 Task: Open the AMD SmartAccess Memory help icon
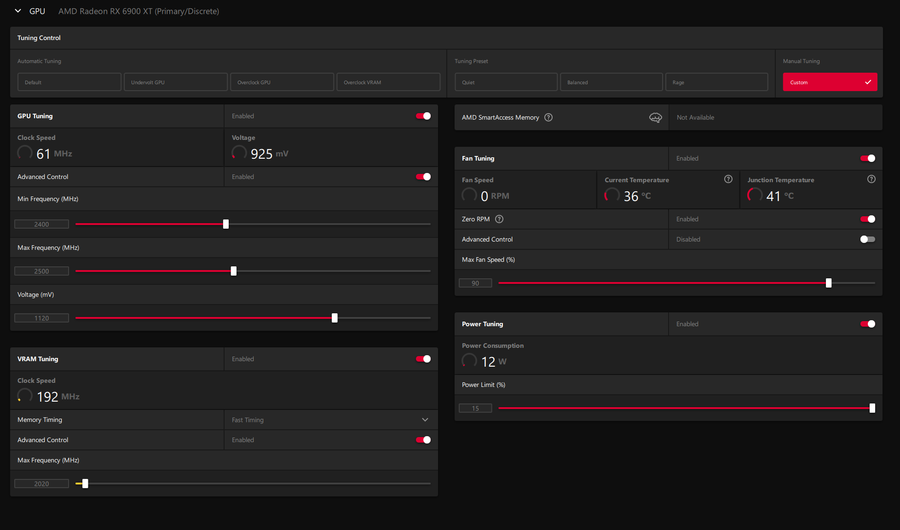548,117
